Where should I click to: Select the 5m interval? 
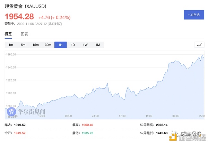[x=23, y=45]
